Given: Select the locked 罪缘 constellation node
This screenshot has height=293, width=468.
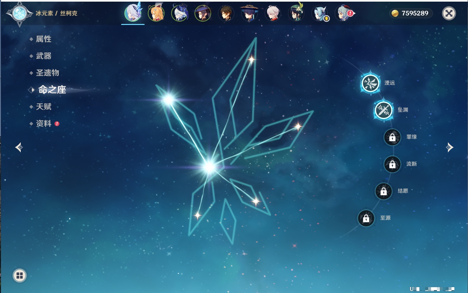Looking at the screenshot, I should (392, 137).
